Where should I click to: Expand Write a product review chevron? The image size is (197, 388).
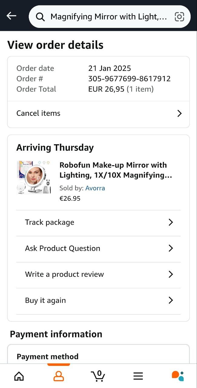point(171,274)
